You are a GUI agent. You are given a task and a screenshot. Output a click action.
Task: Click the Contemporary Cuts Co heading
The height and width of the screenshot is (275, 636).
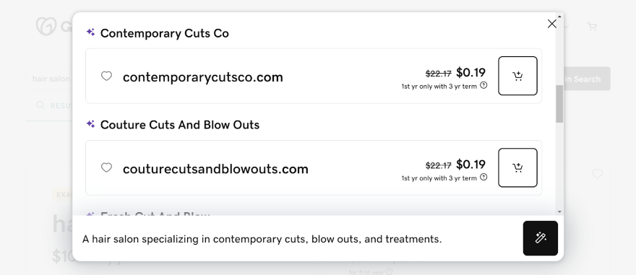click(164, 33)
